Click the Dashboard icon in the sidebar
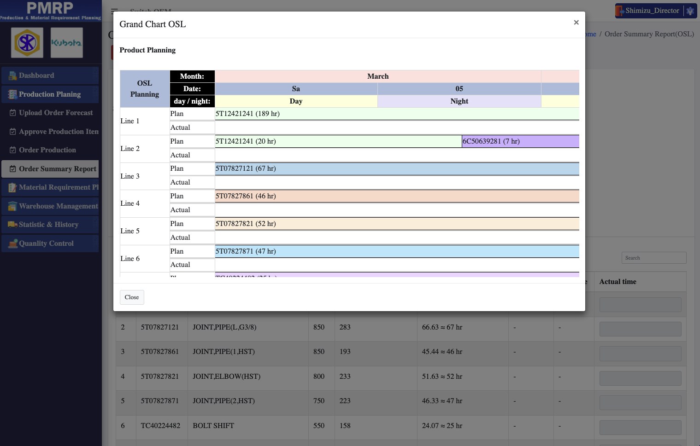700x446 pixels. 13,75
